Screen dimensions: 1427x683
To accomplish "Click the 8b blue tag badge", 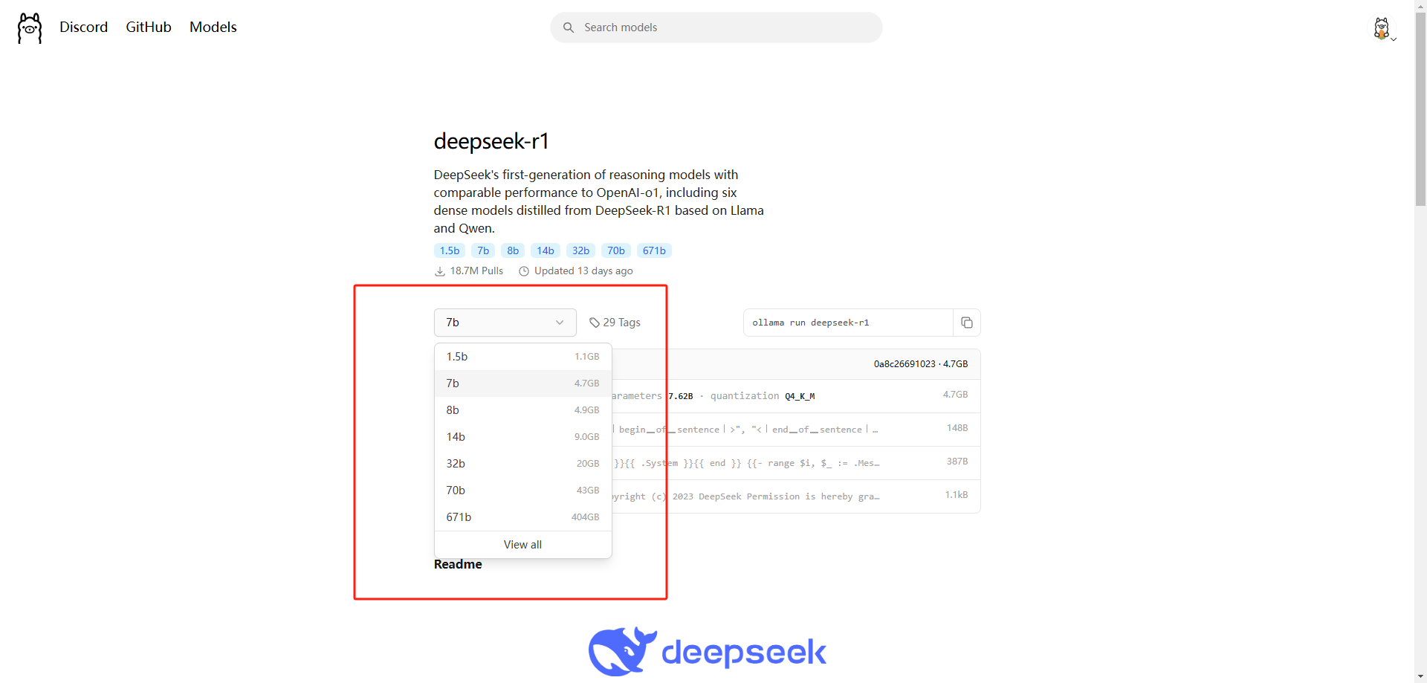I will pyautogui.click(x=513, y=250).
